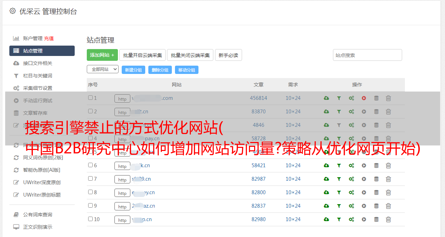Select the checkbox for site row 6
This screenshot has width=445, height=237.
(90, 165)
